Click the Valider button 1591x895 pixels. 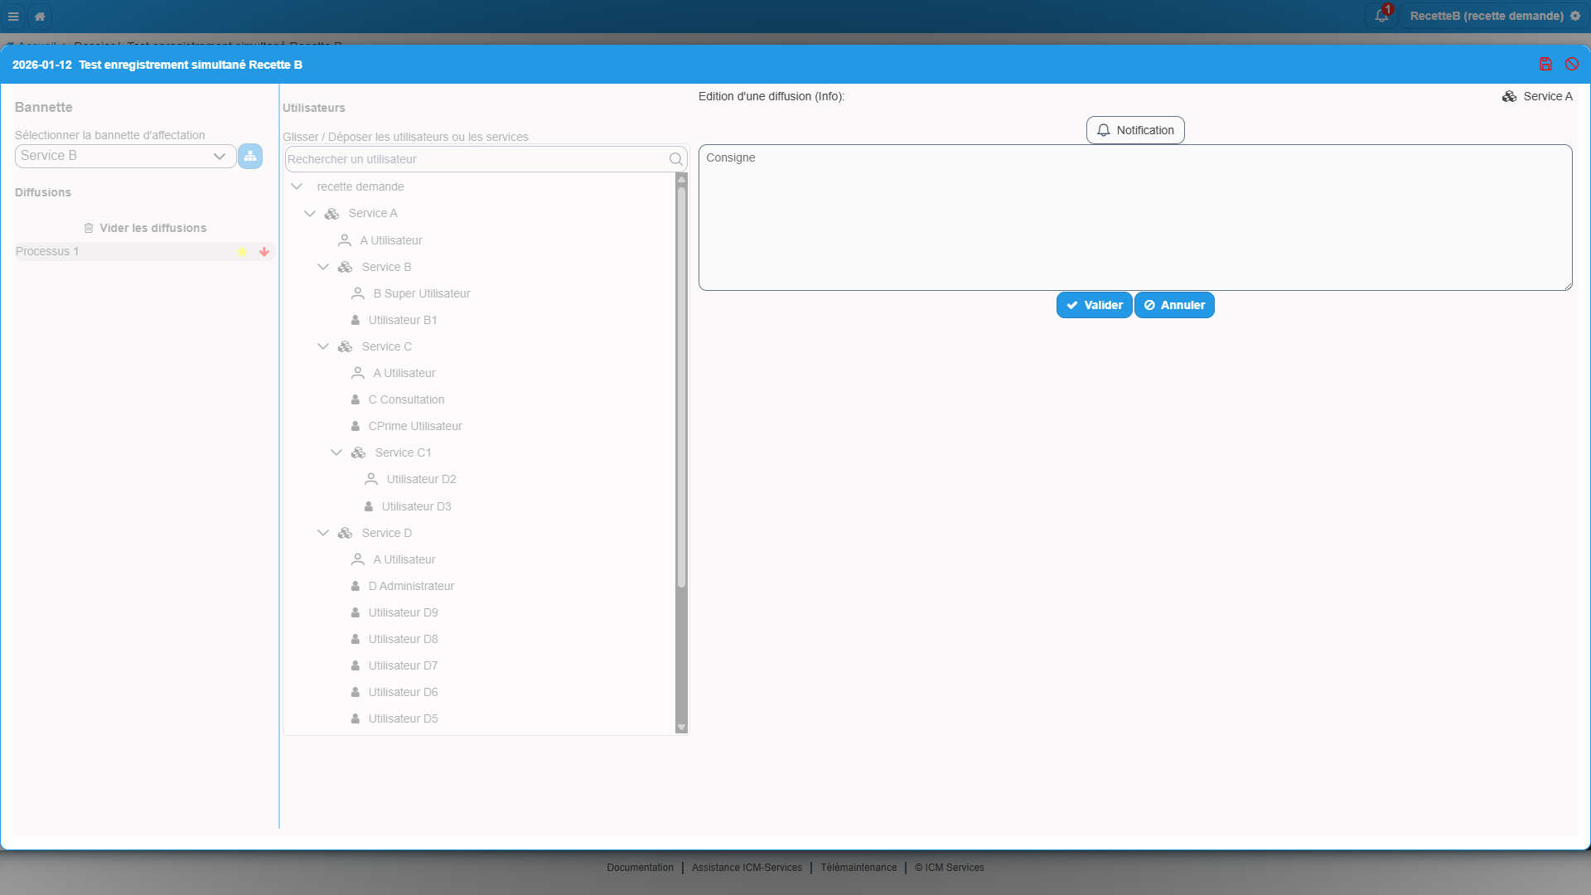(1094, 305)
